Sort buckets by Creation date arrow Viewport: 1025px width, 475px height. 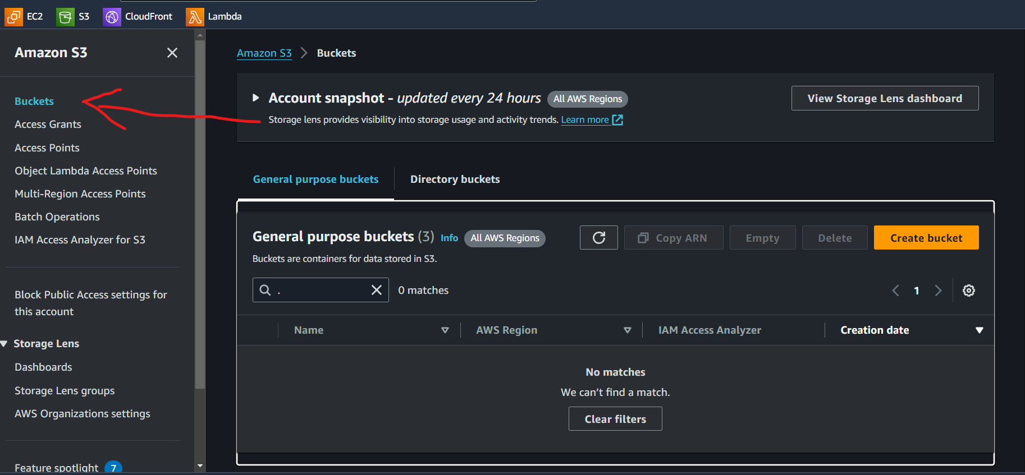[980, 330]
